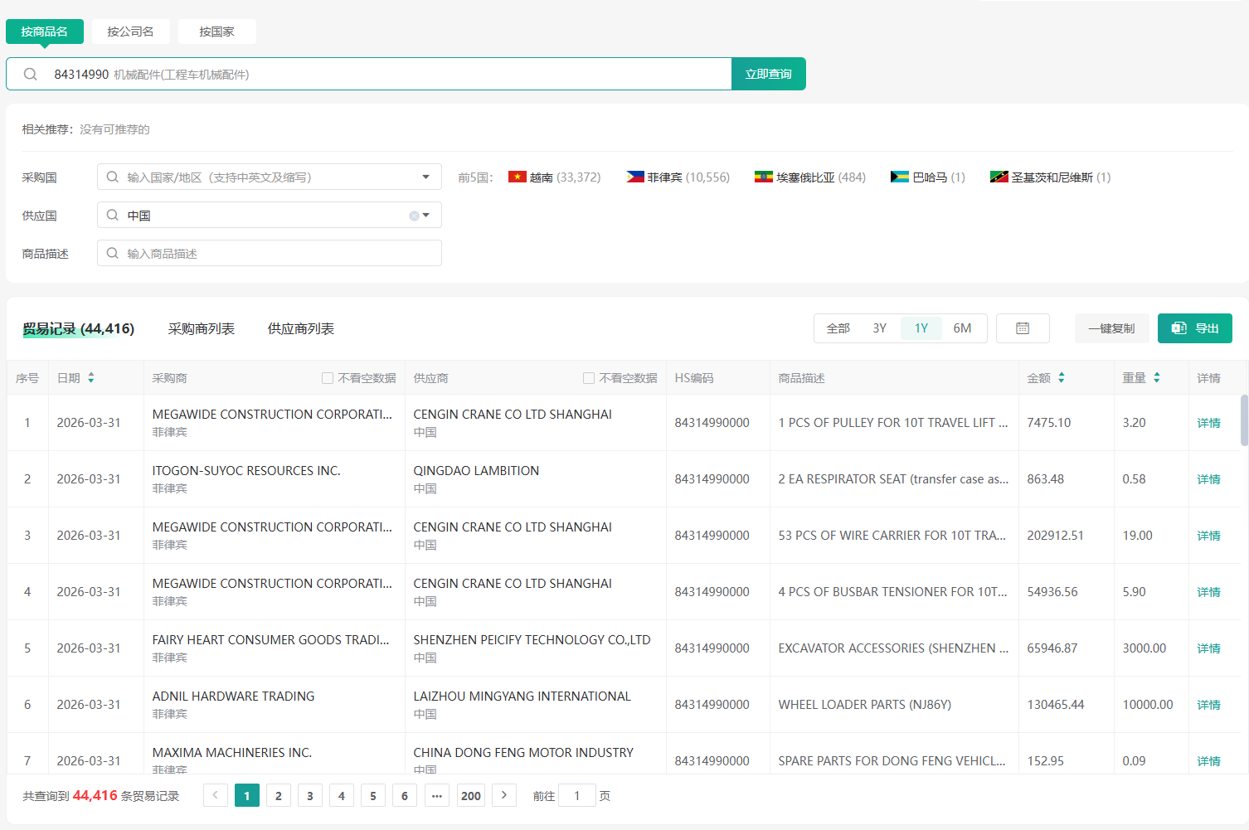Expand the 供应国 dropdown arrow
Screen dimensions: 1249x830
coord(426,216)
